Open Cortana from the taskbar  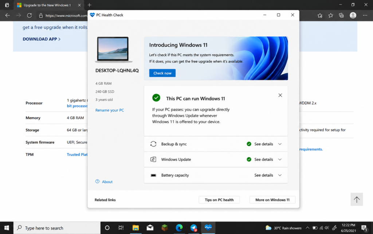click(107, 228)
